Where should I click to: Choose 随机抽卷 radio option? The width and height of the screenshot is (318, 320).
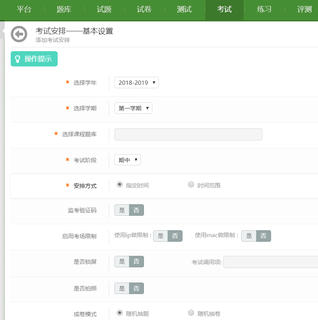point(191,313)
